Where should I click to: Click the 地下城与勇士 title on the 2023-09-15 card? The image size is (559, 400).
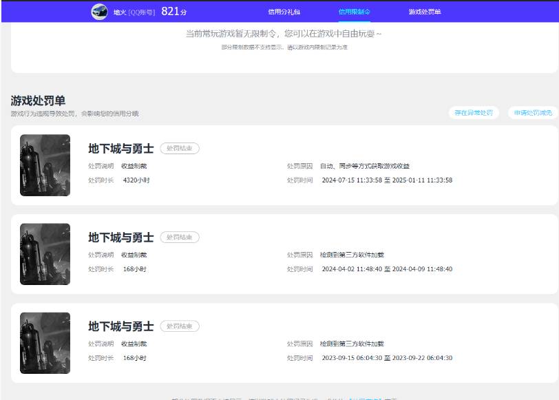[x=121, y=326]
